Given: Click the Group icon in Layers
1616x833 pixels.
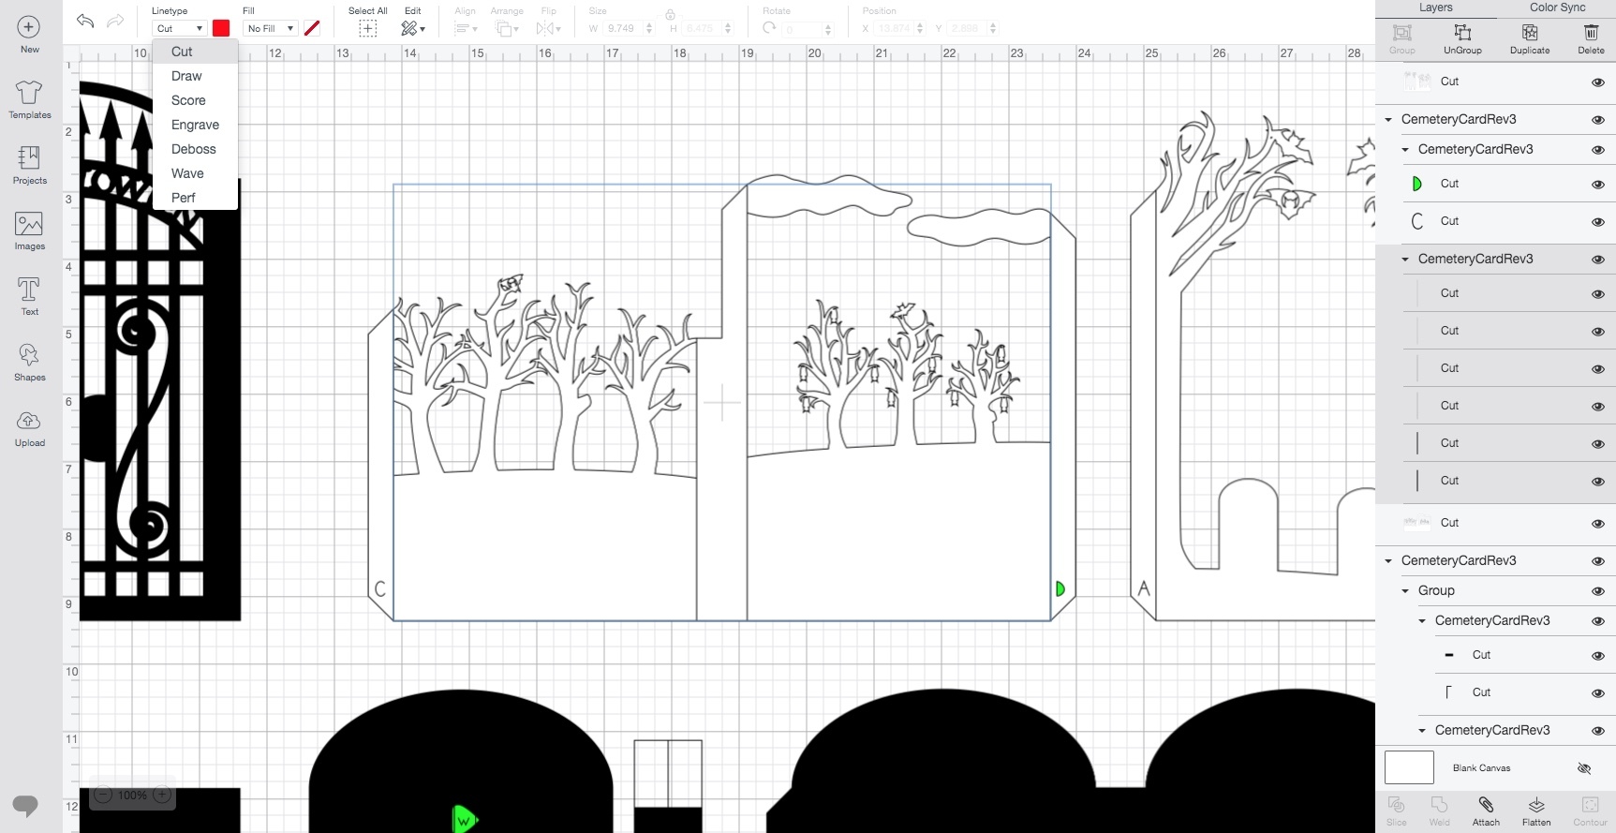Looking at the screenshot, I should point(1402,33).
